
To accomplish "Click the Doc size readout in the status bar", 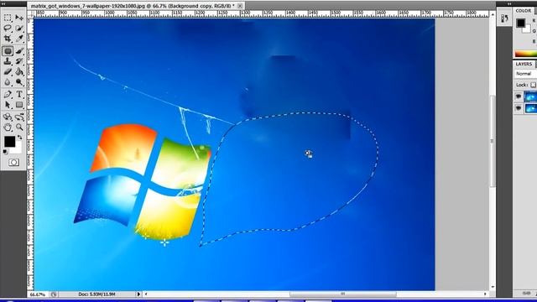I will point(97,294).
